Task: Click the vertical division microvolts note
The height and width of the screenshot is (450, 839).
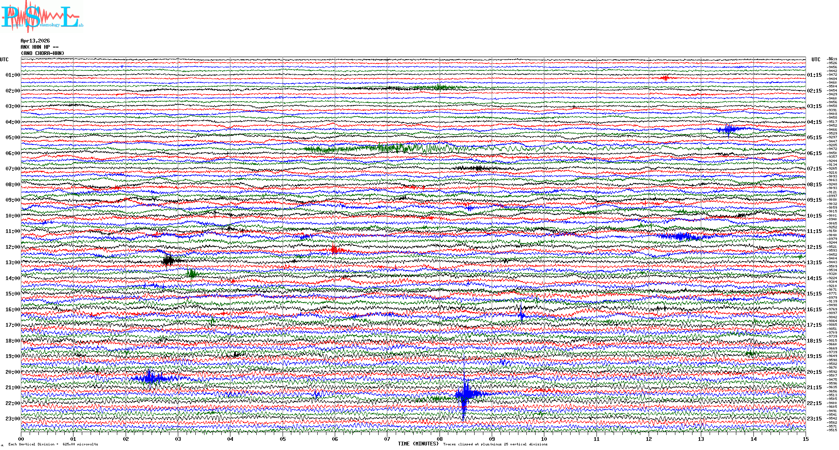Action: (x=53, y=444)
